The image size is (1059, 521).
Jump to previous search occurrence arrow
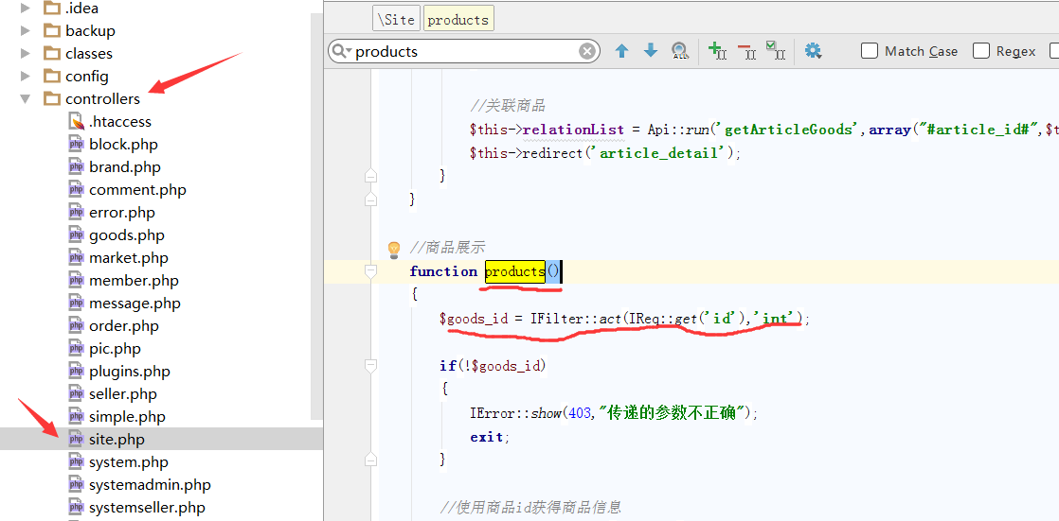pos(622,51)
